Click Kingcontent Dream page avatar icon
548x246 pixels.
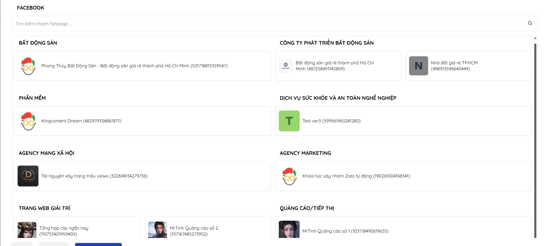28,121
